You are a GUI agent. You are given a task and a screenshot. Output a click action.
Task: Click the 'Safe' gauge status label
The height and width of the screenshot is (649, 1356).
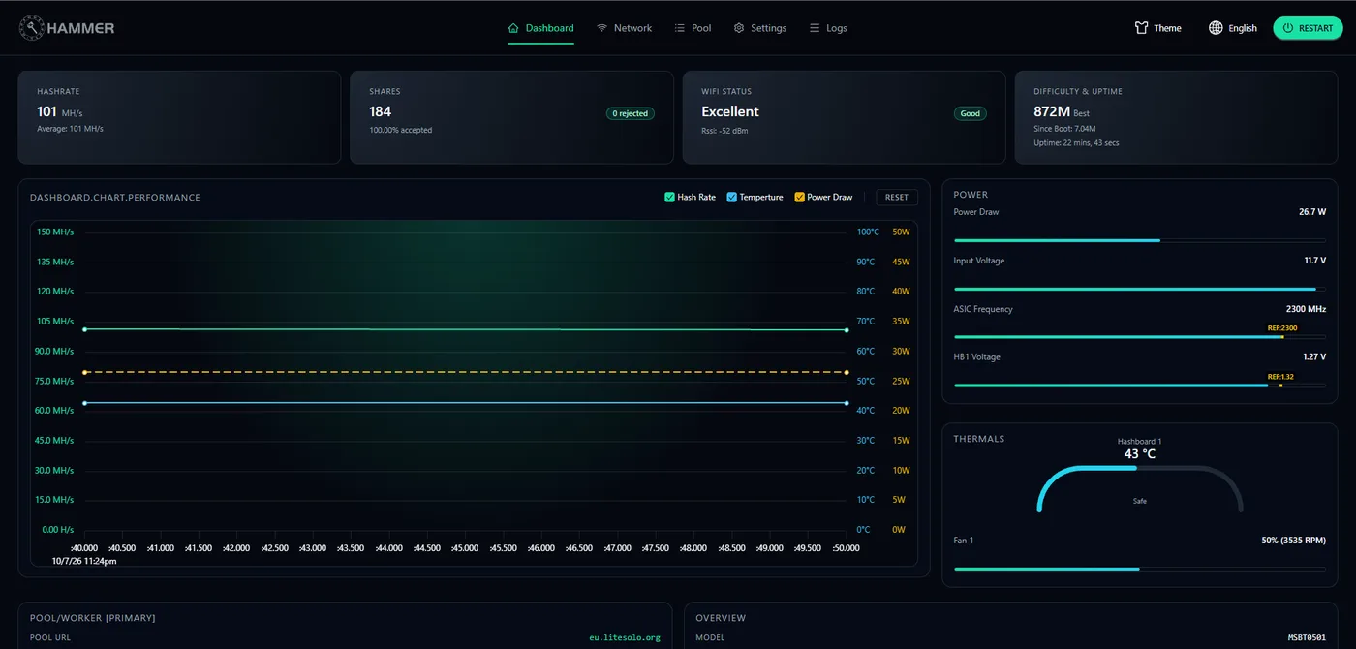coord(1139,501)
